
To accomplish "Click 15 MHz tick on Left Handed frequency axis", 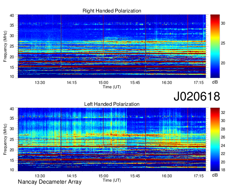I will 12,160.
